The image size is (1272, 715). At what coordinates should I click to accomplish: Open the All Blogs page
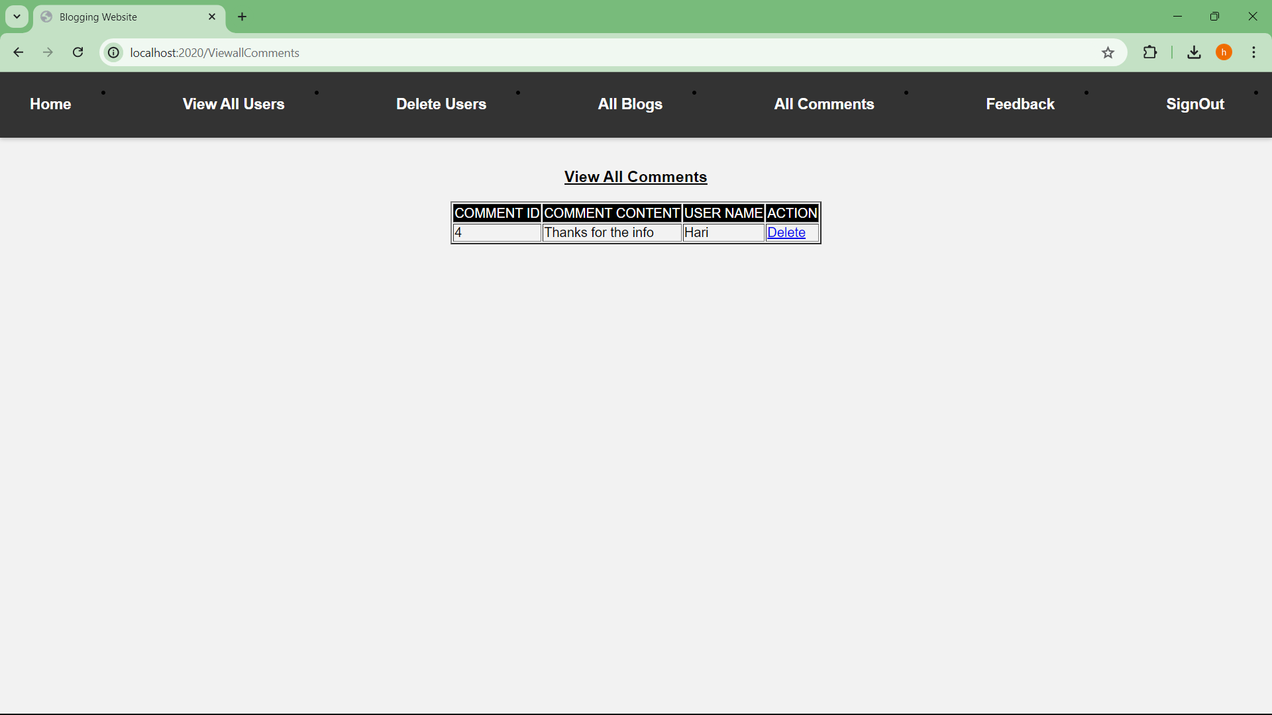coord(630,104)
